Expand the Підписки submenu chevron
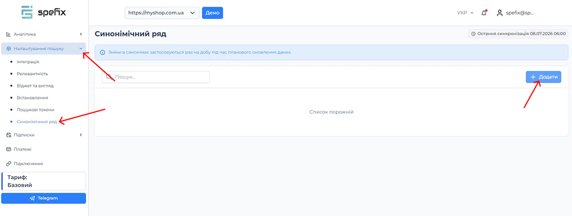 click(x=81, y=135)
